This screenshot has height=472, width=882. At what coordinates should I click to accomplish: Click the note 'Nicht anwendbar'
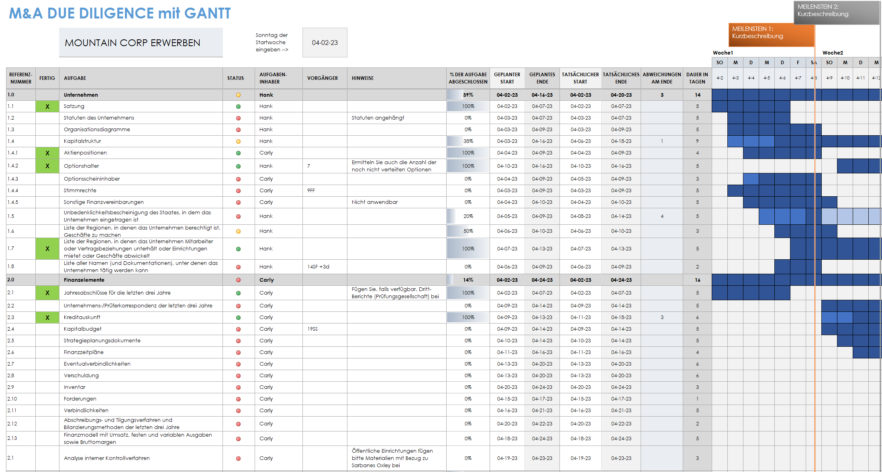[375, 202]
